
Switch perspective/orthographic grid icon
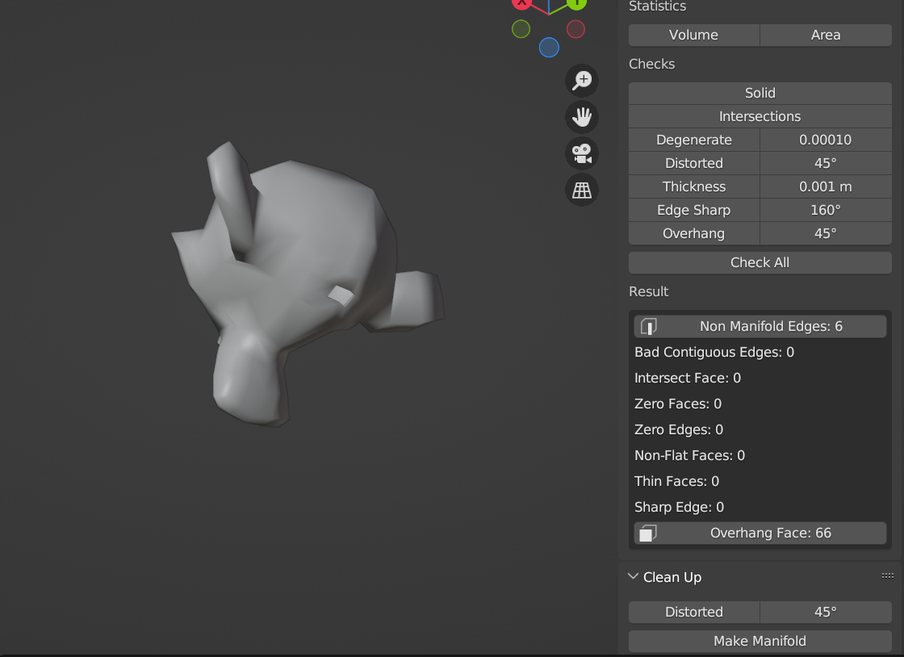[582, 190]
